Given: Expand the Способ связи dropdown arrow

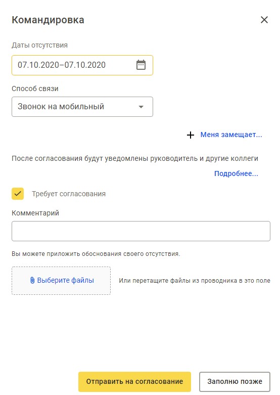Looking at the screenshot, I should coord(141,107).
